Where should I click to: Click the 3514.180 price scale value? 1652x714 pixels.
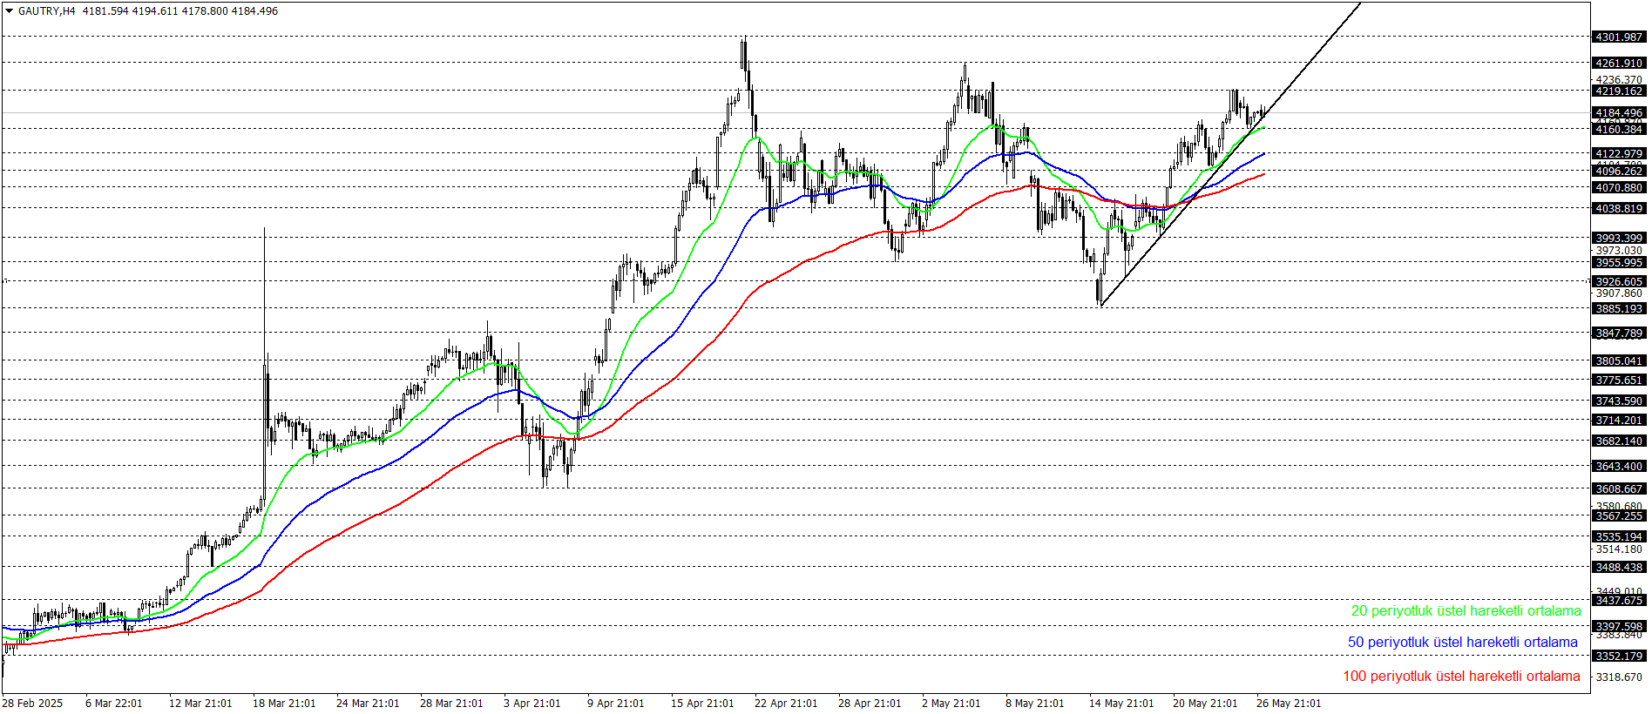(x=1619, y=549)
